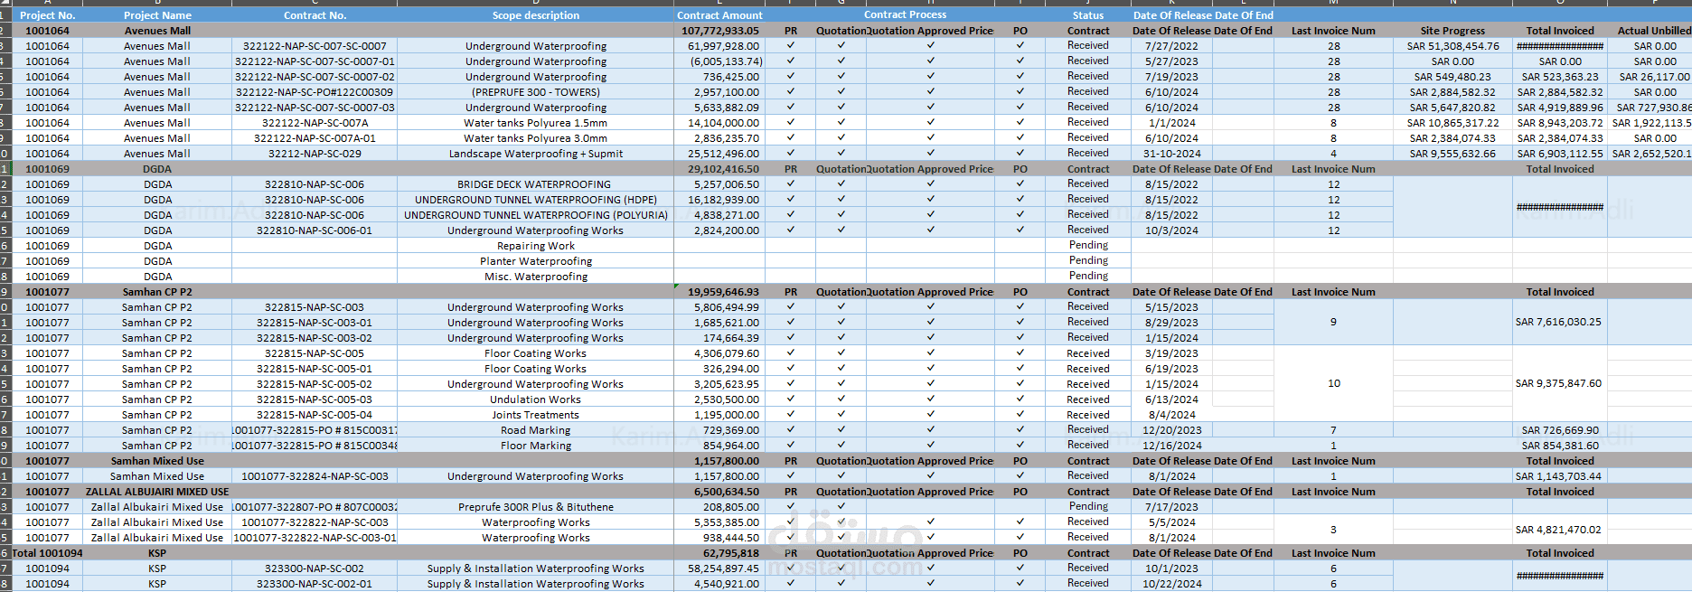Screen dimensions: 1692x592
Task: Click the release date 12/16/2024
Action: 1171,446
